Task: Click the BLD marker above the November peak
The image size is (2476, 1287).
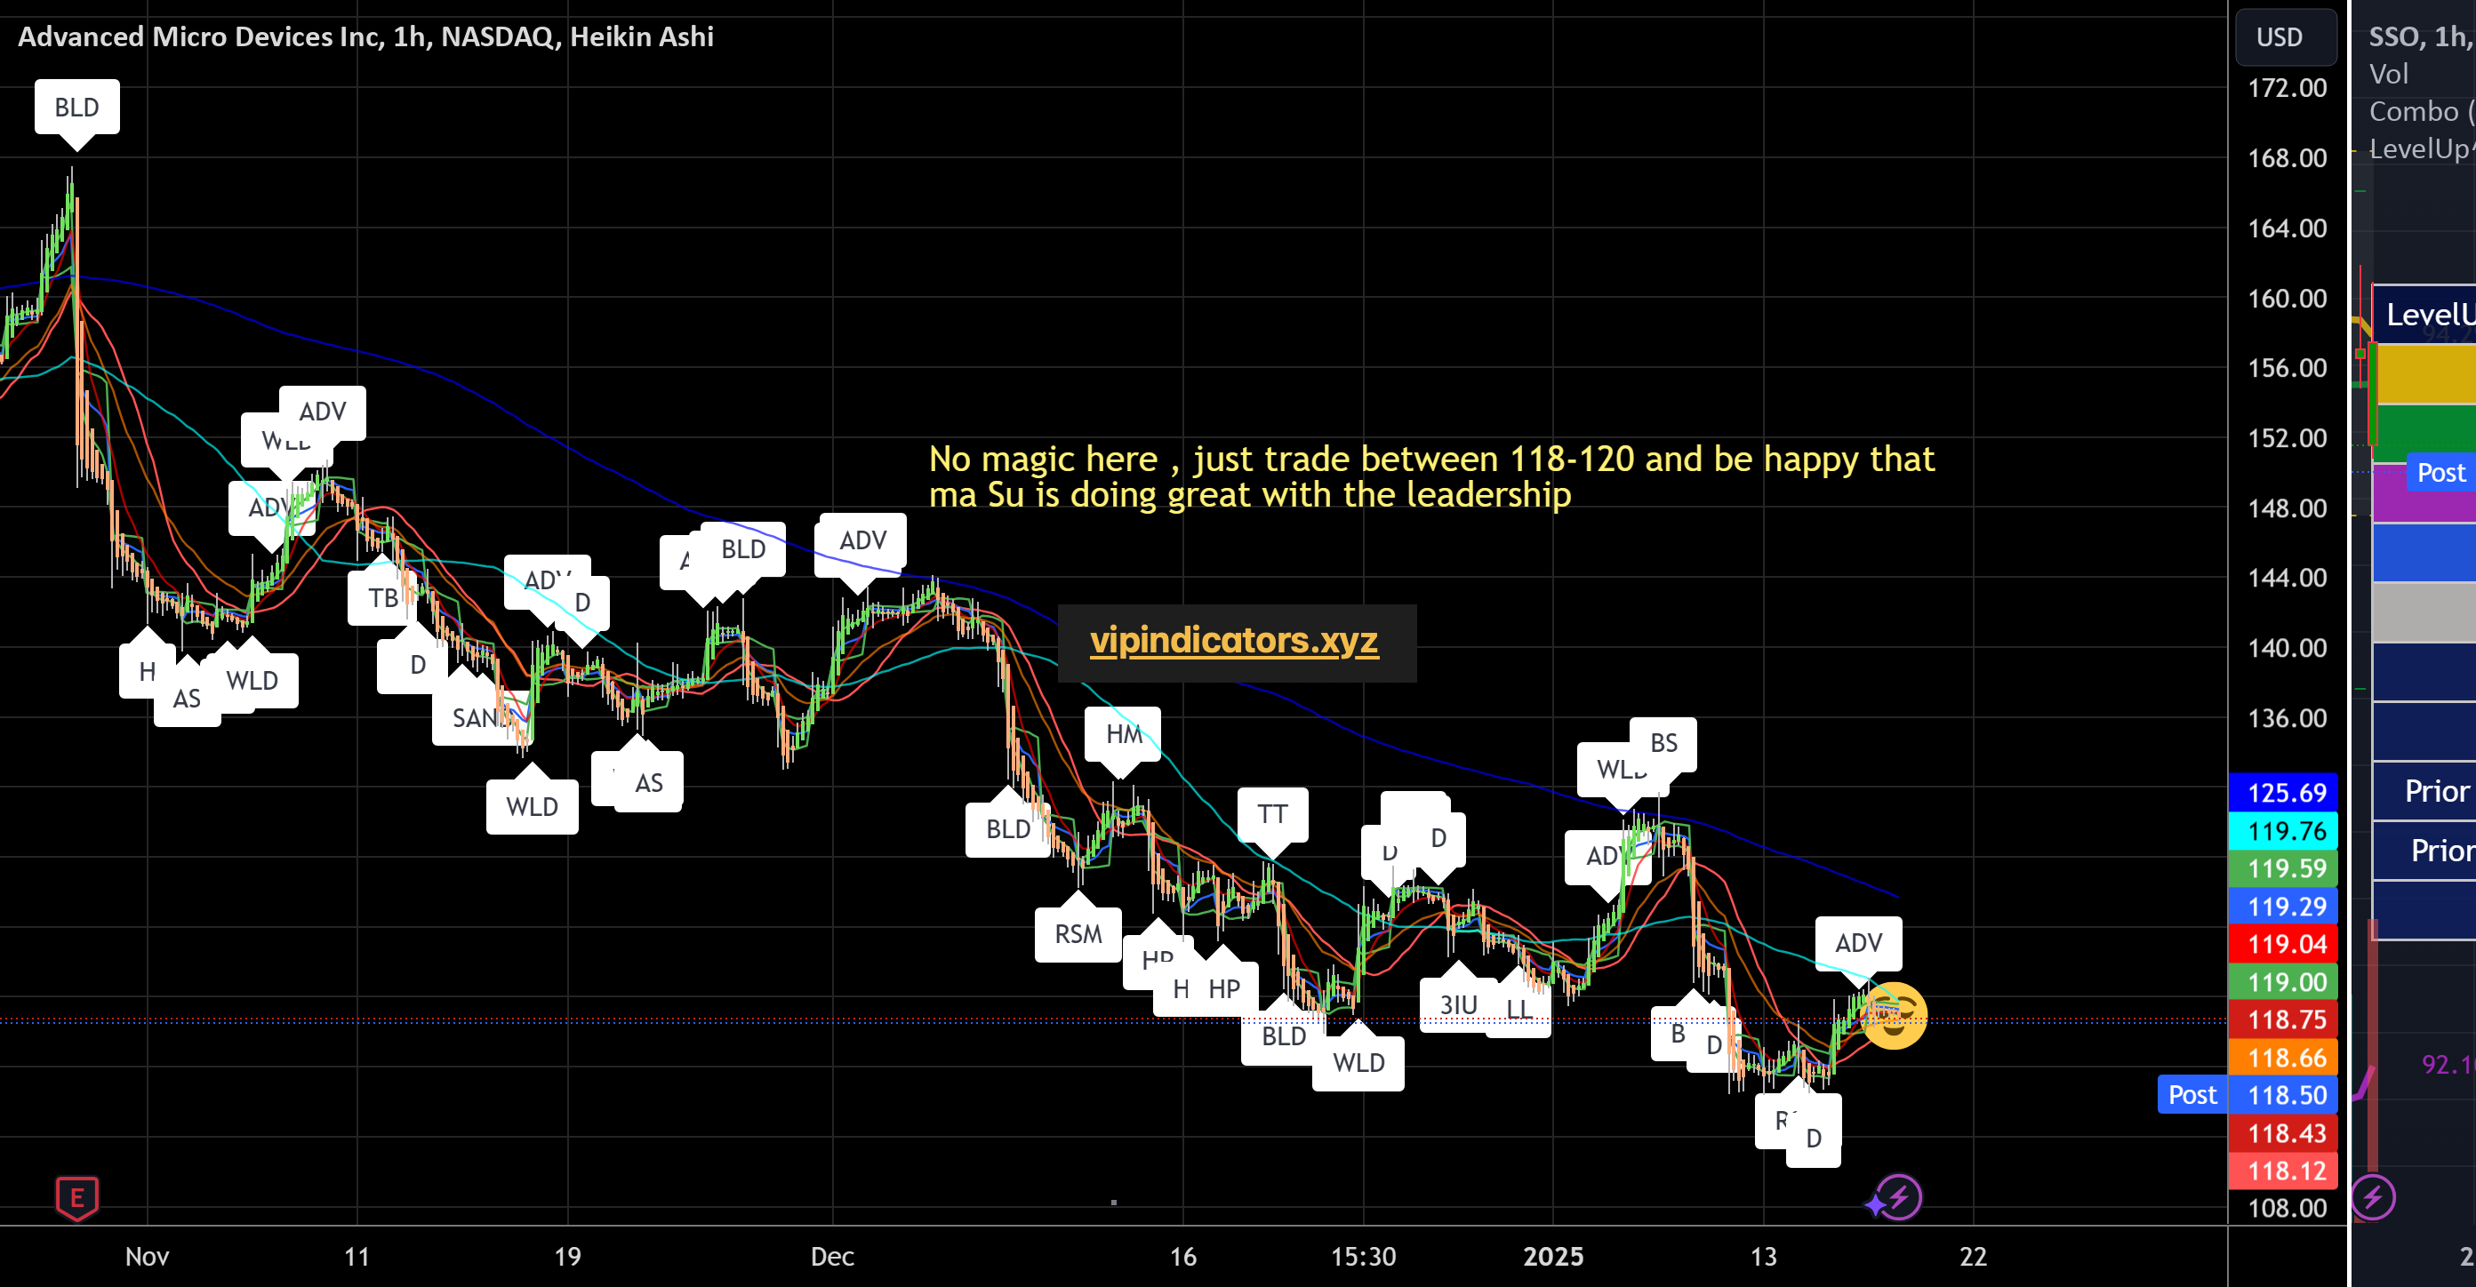Action: coord(76,107)
